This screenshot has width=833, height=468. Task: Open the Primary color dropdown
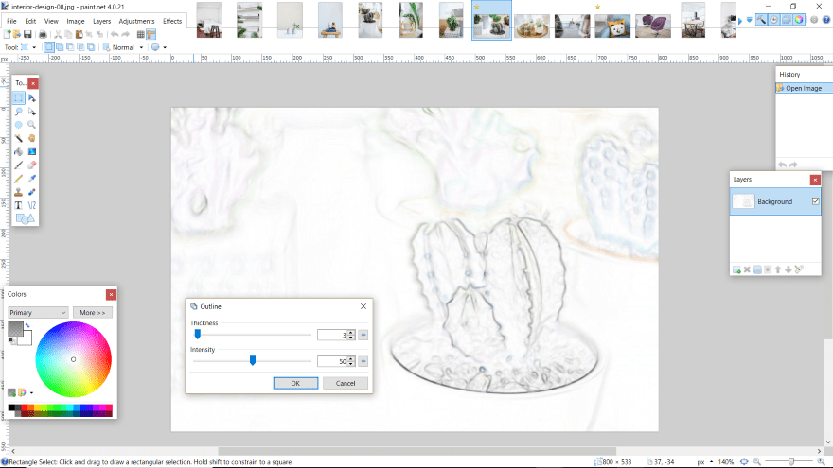tap(38, 312)
